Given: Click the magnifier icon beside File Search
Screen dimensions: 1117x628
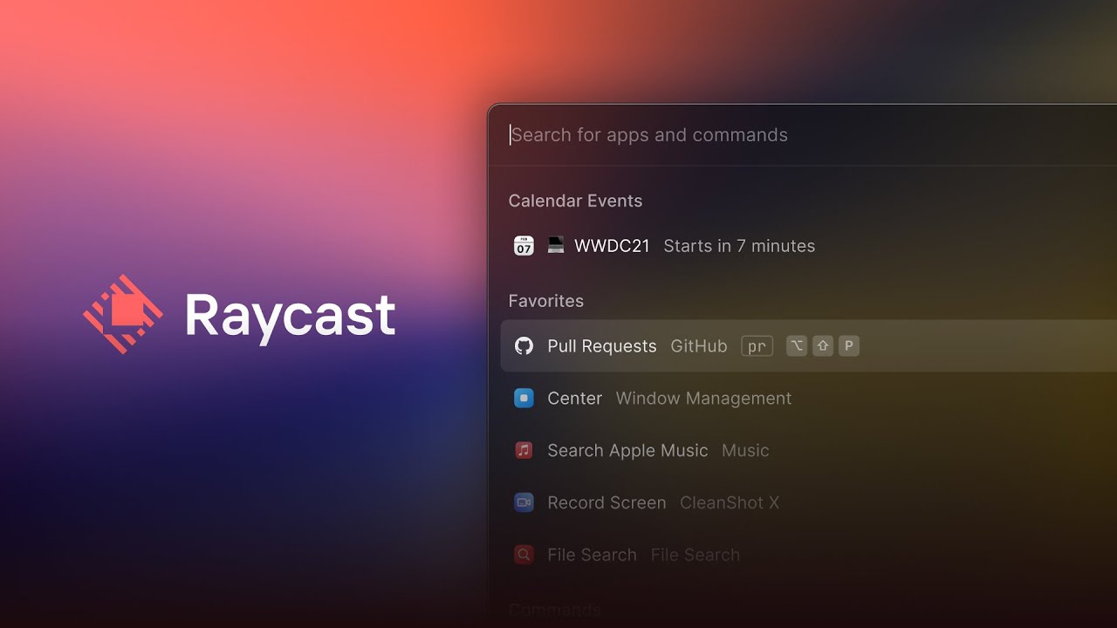Looking at the screenshot, I should tap(524, 555).
